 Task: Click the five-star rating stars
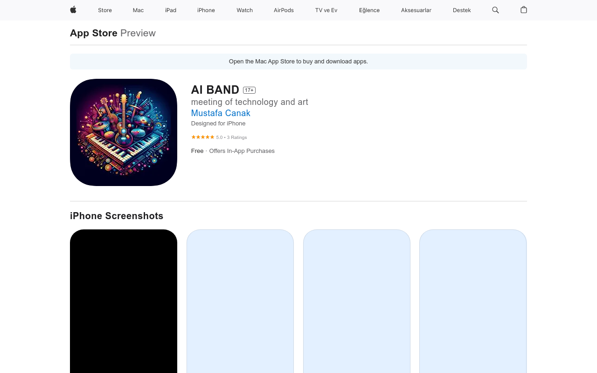point(202,137)
